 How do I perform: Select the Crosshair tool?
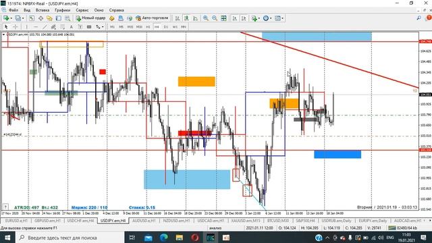click(16, 27)
